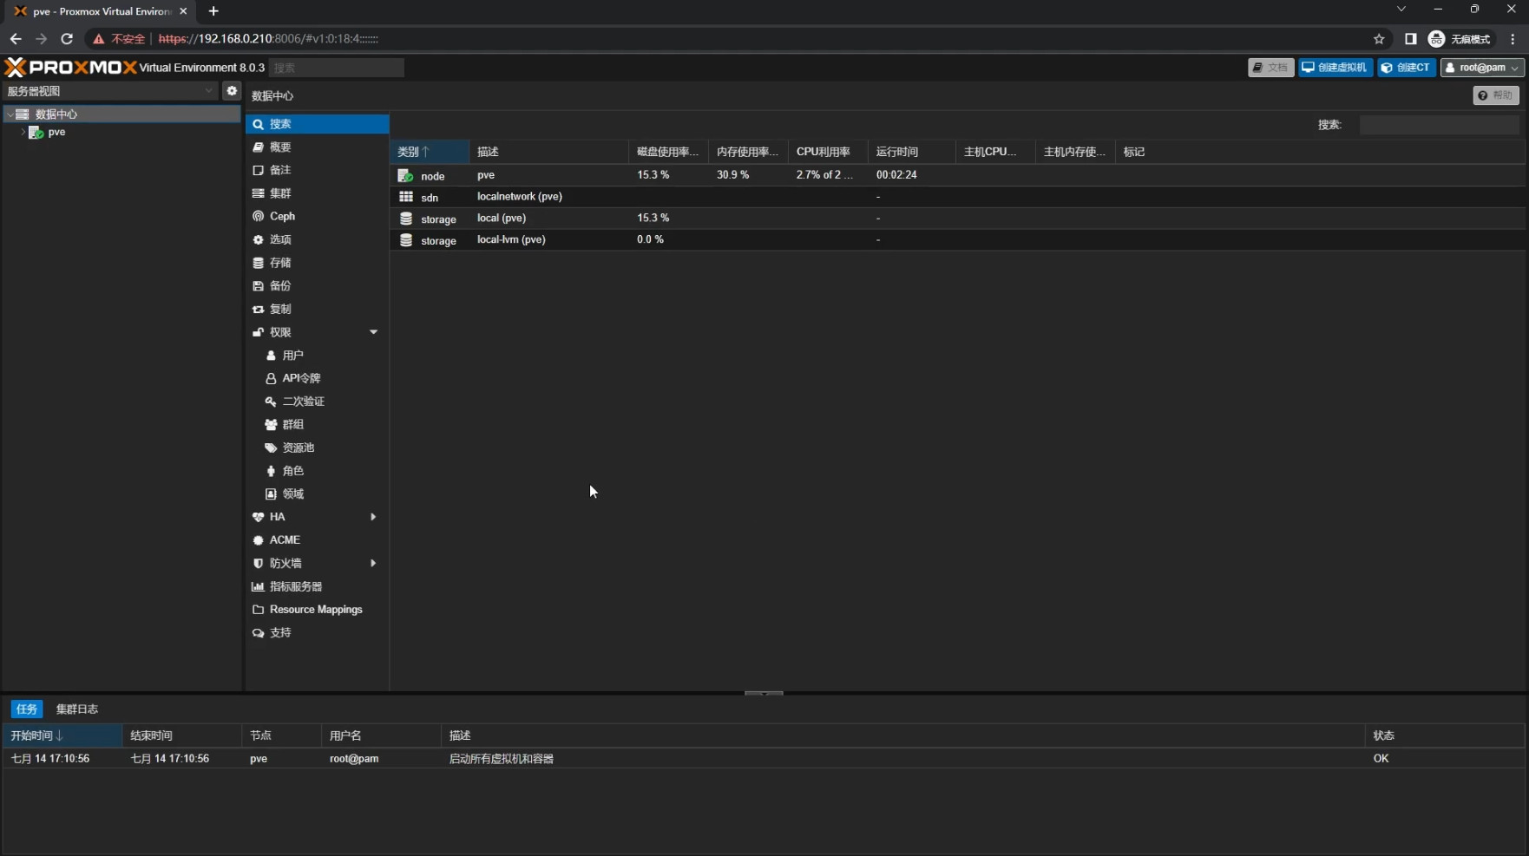Click the 不安全 security warning indicator
The width and height of the screenshot is (1529, 856).
click(x=119, y=39)
